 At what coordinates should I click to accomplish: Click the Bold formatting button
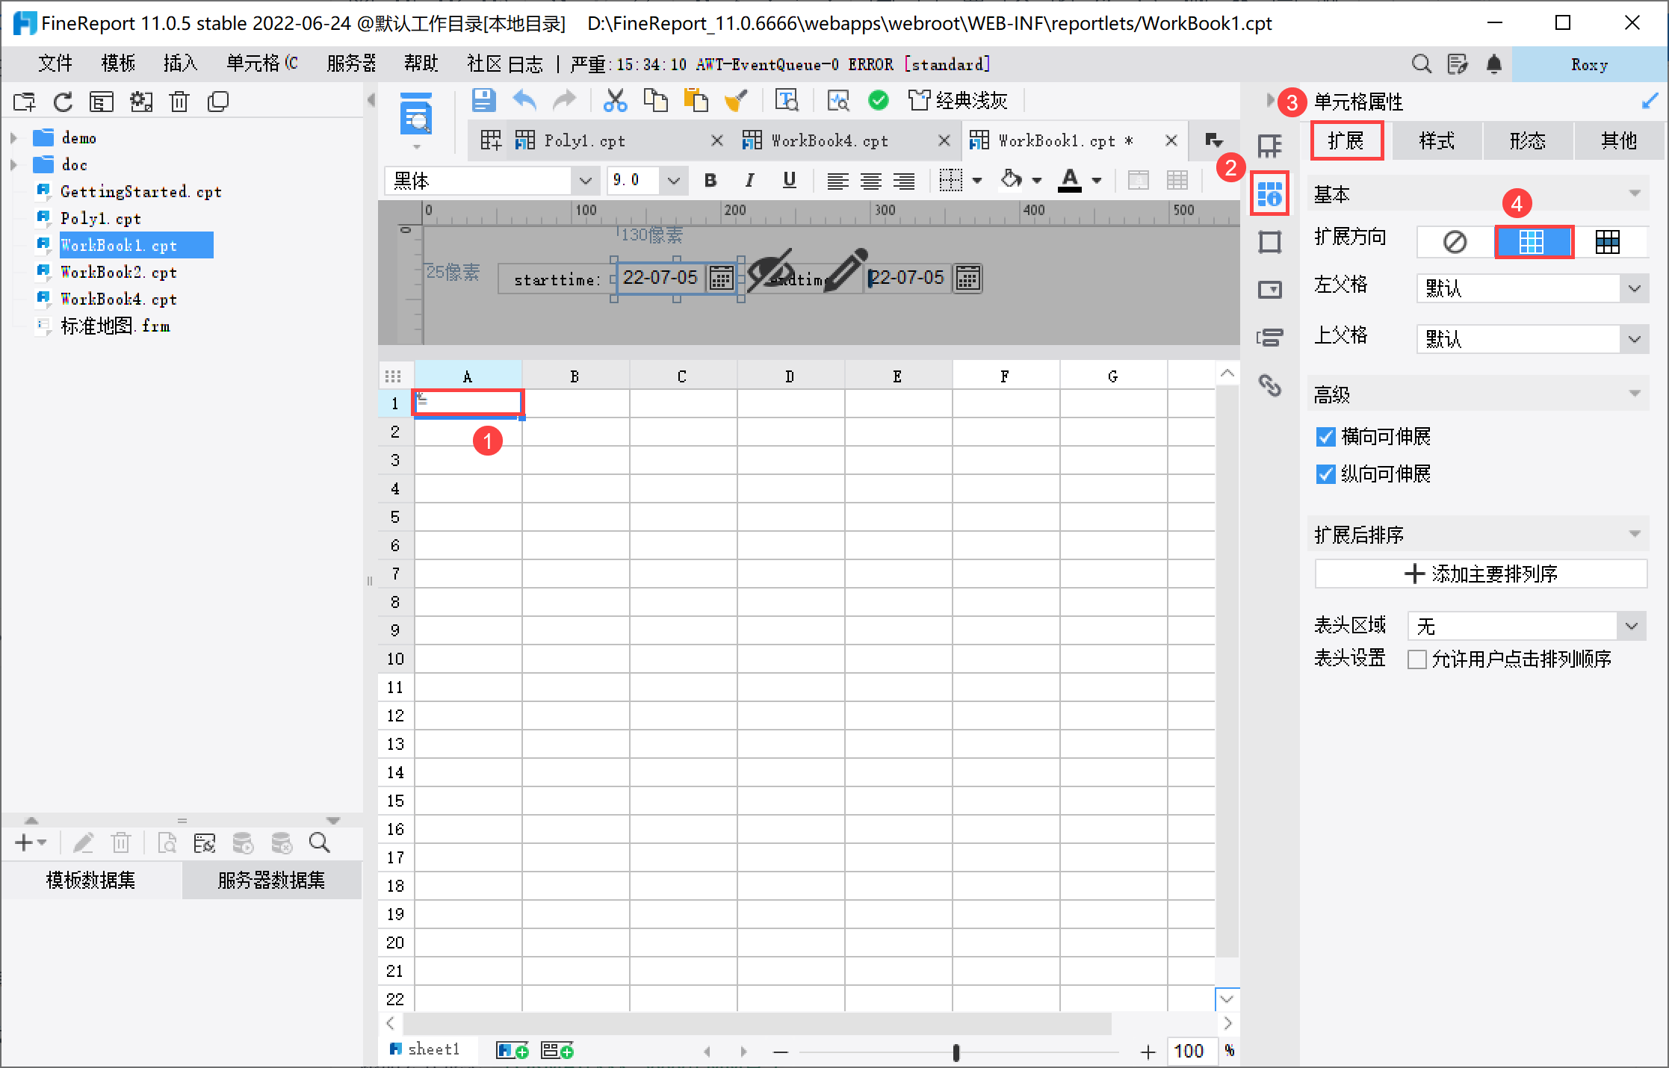710,180
